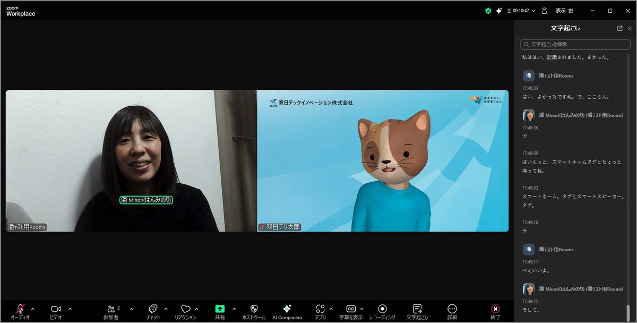Expand video options caret next to ビデオ
637x323 pixels.
(x=70, y=309)
